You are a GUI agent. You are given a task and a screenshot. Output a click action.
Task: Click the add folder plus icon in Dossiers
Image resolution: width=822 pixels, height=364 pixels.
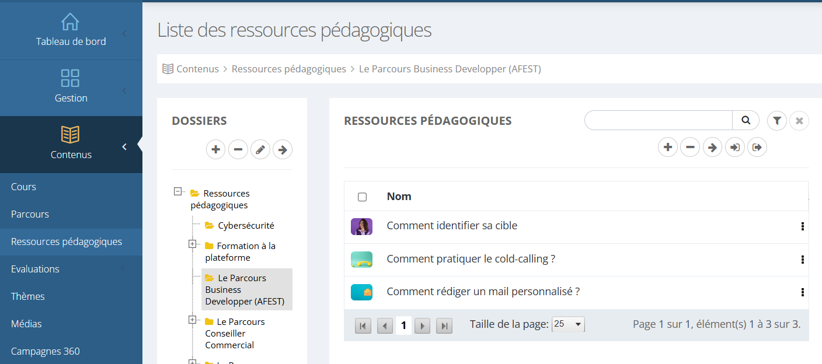pyautogui.click(x=215, y=150)
